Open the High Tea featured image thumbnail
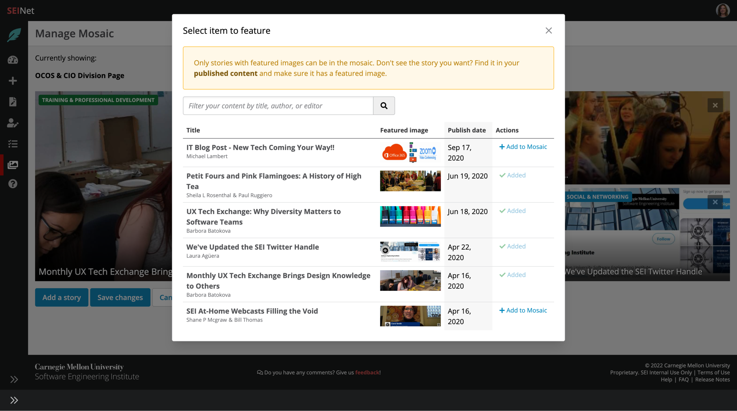The height and width of the screenshot is (411, 737). pyautogui.click(x=410, y=181)
